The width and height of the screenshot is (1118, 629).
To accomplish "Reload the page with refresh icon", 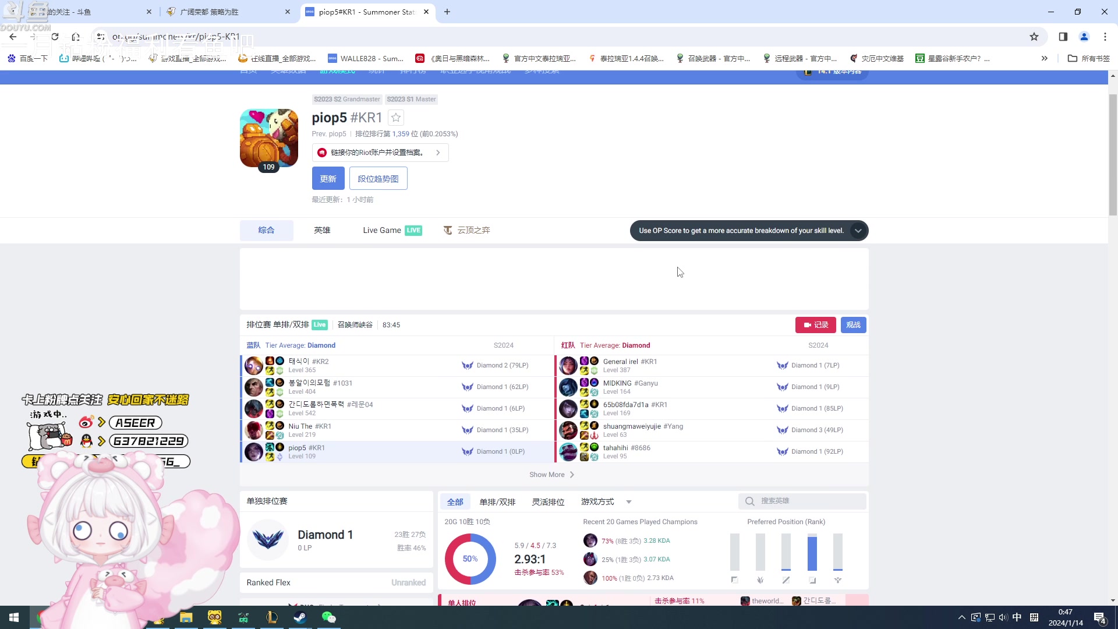I will coord(55,37).
